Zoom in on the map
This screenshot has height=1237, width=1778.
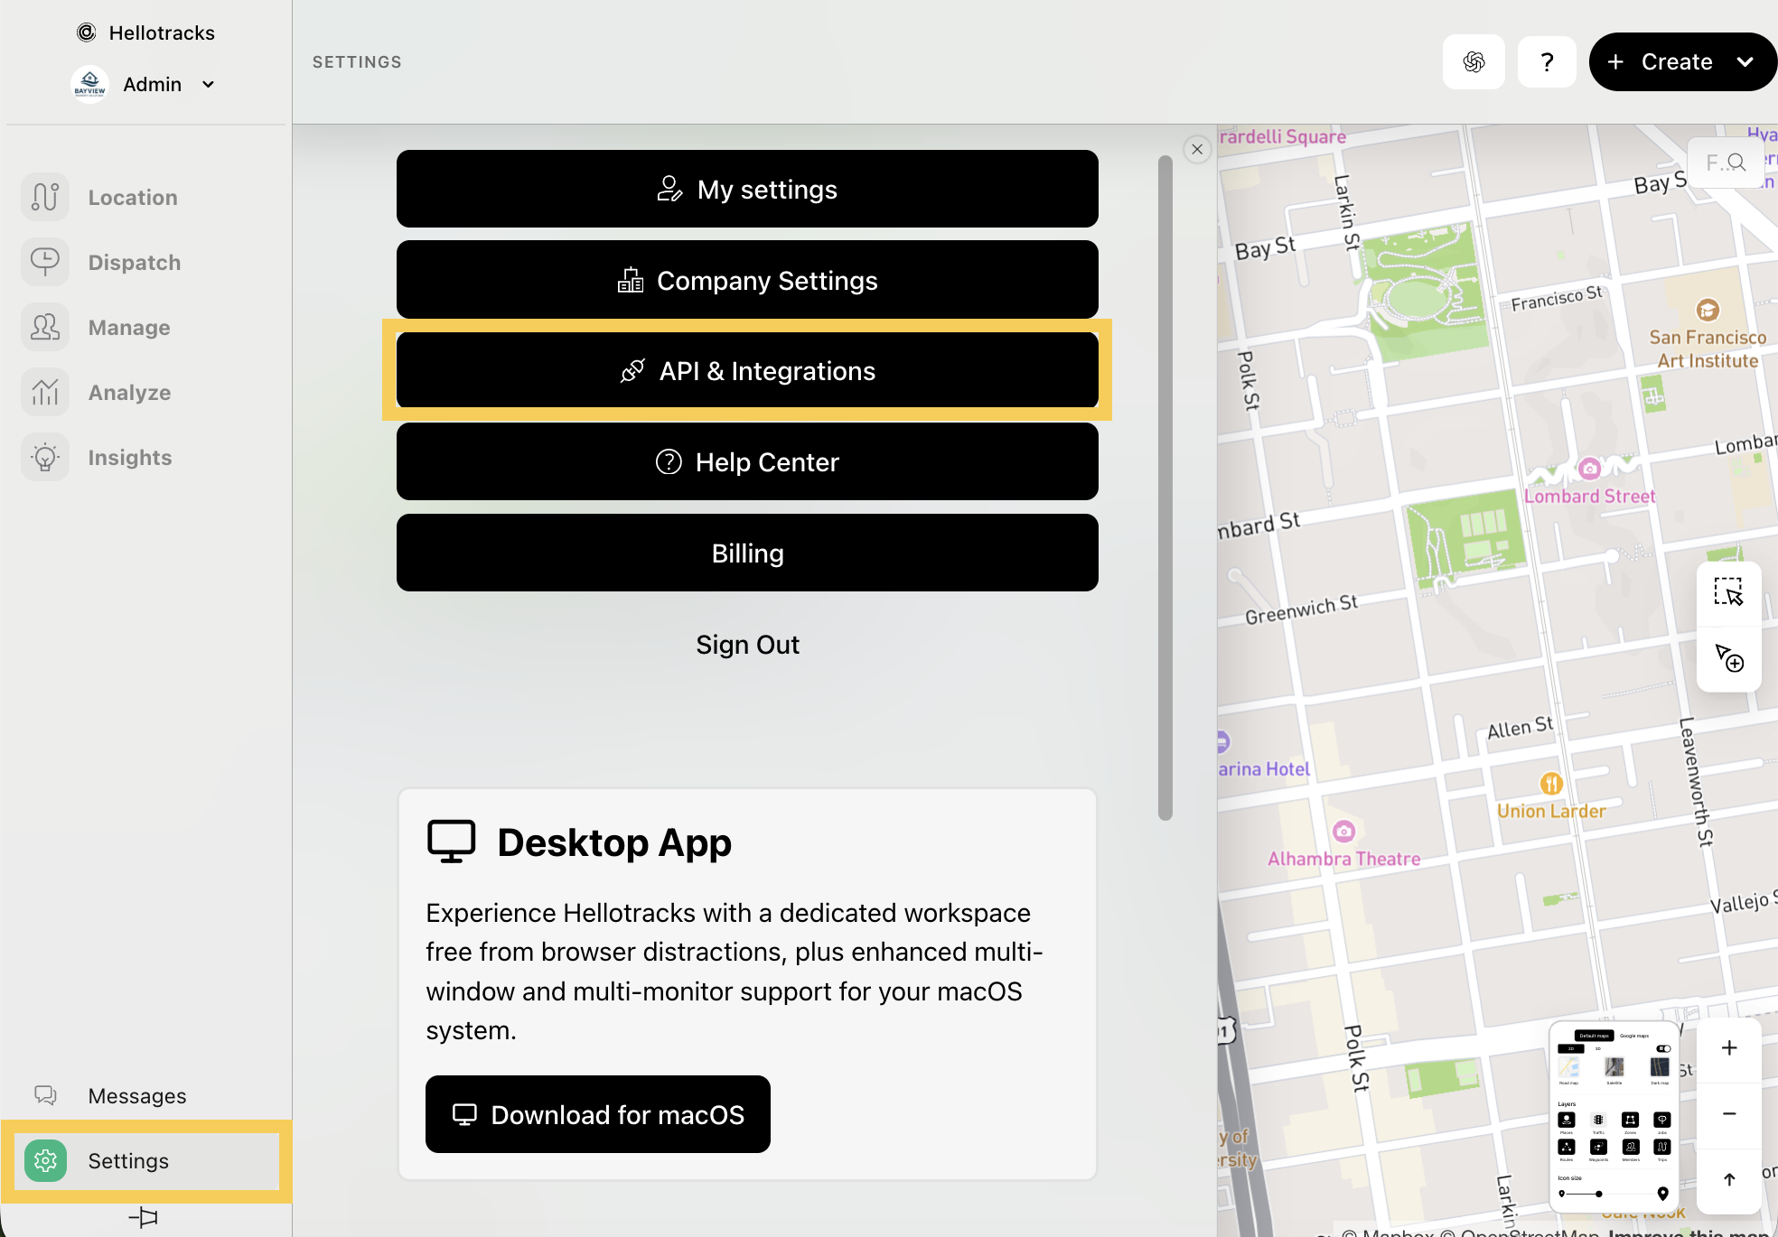coord(1728,1048)
